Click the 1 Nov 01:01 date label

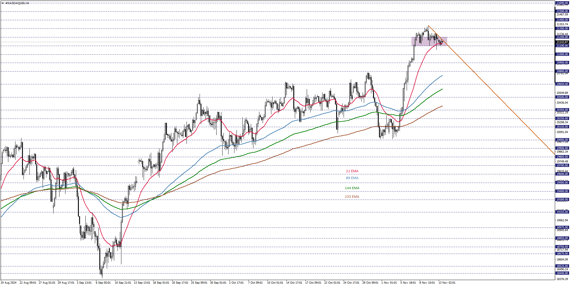tap(389, 283)
